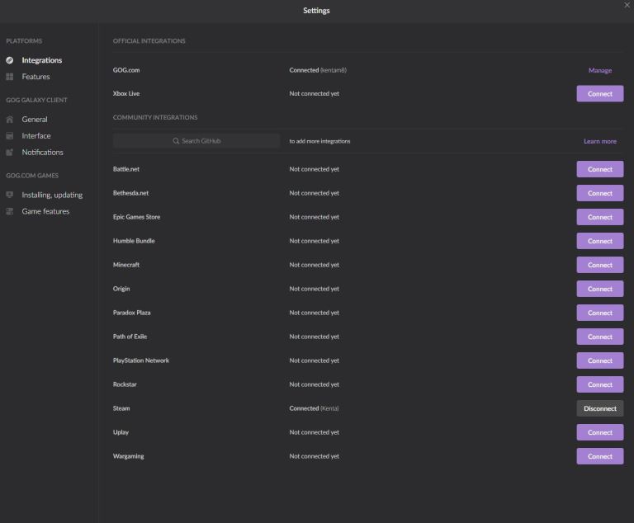The height and width of the screenshot is (523, 634).
Task: Click the Integrations sidebar icon
Action: tap(10, 60)
